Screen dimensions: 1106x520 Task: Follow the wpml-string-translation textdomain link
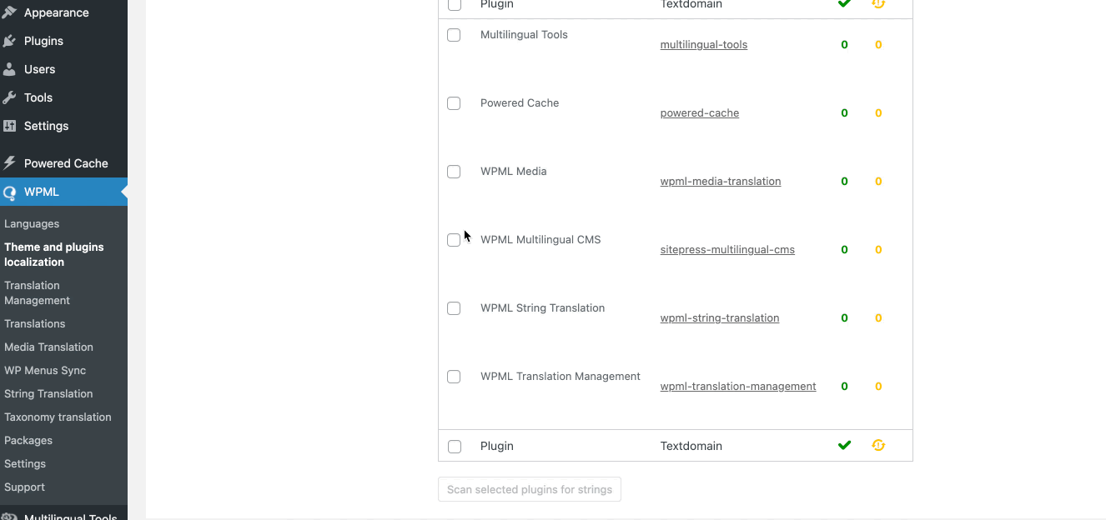pos(720,318)
